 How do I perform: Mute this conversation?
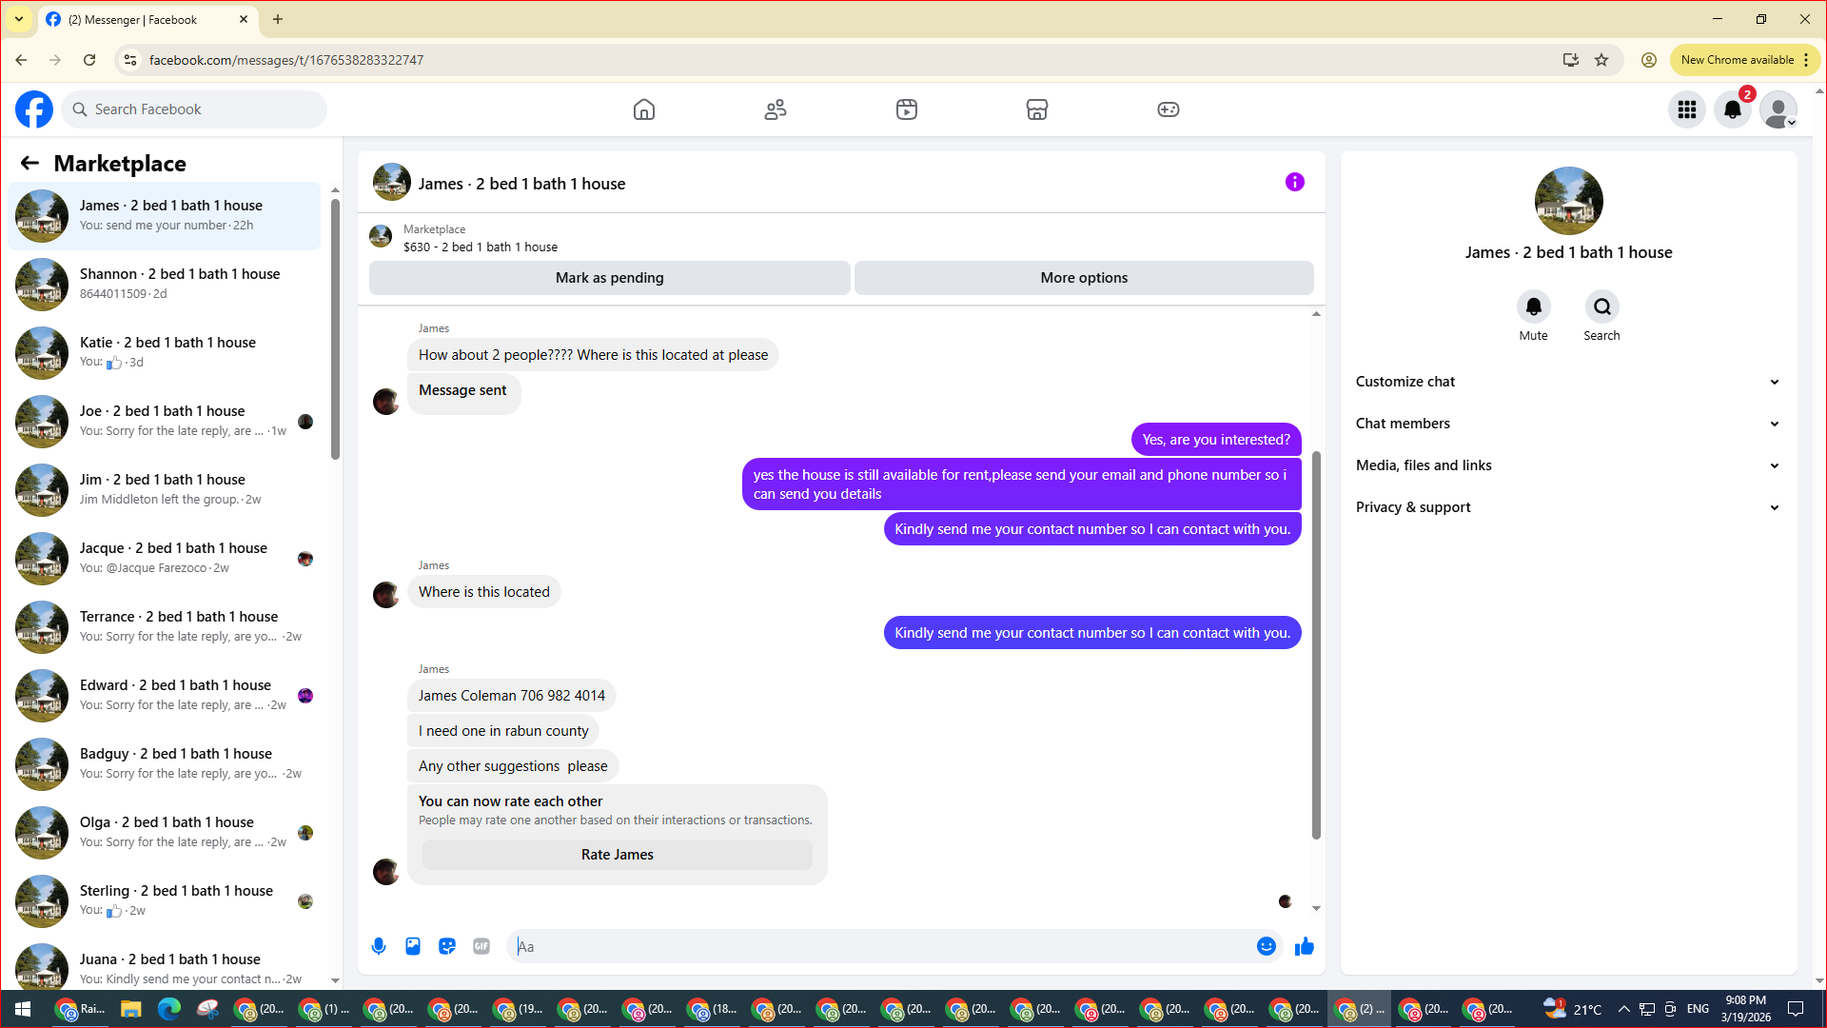click(x=1533, y=307)
